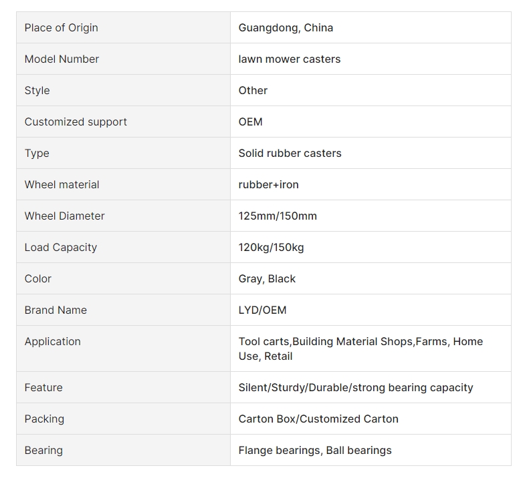Click 'Tool carts,Building Material Shops' text

[326, 341]
